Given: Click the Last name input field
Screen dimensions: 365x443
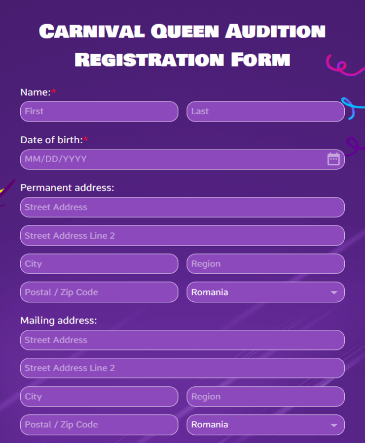Looking at the screenshot, I should 265,111.
